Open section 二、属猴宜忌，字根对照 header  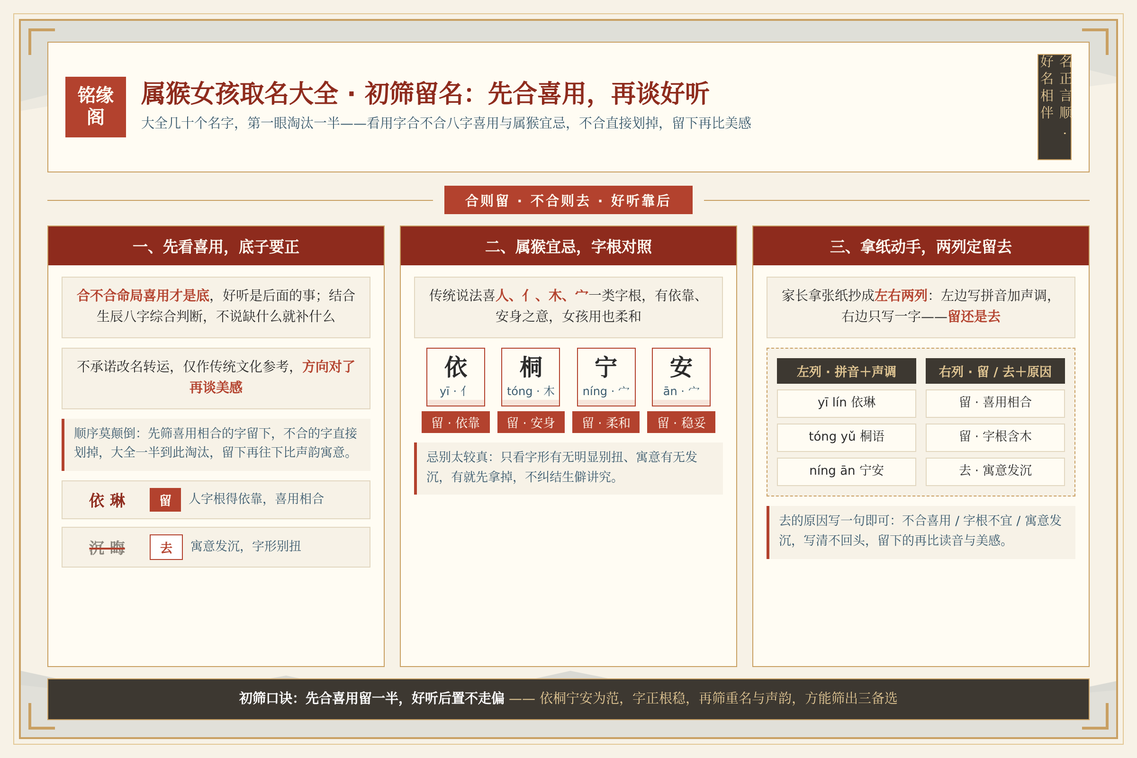point(568,246)
